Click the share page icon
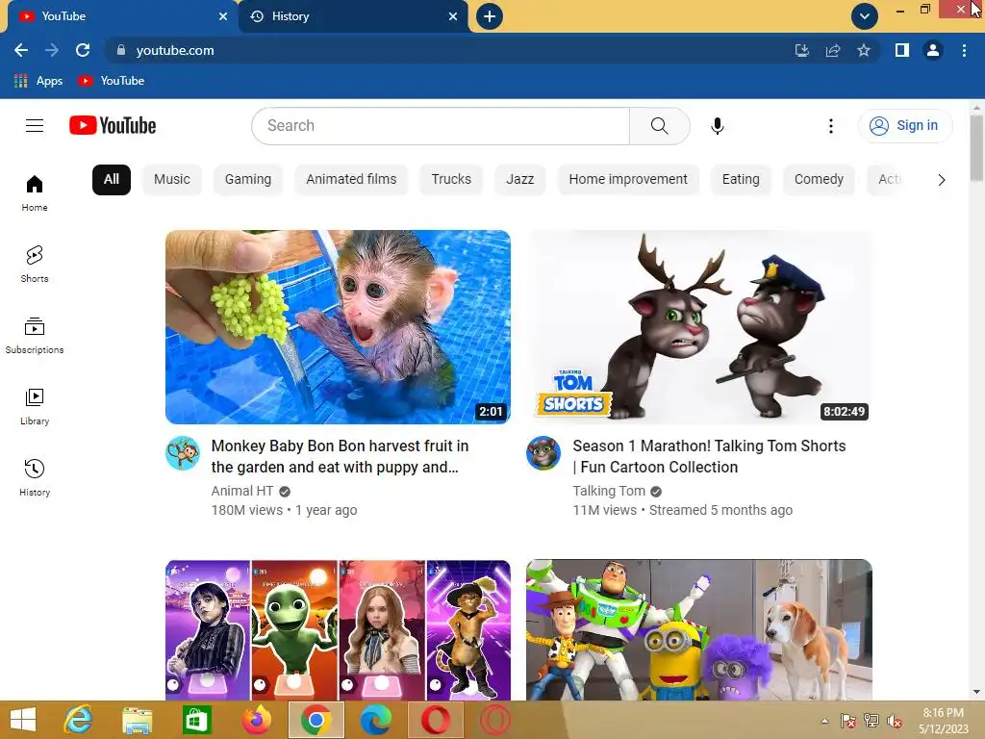985x739 pixels. click(x=833, y=50)
